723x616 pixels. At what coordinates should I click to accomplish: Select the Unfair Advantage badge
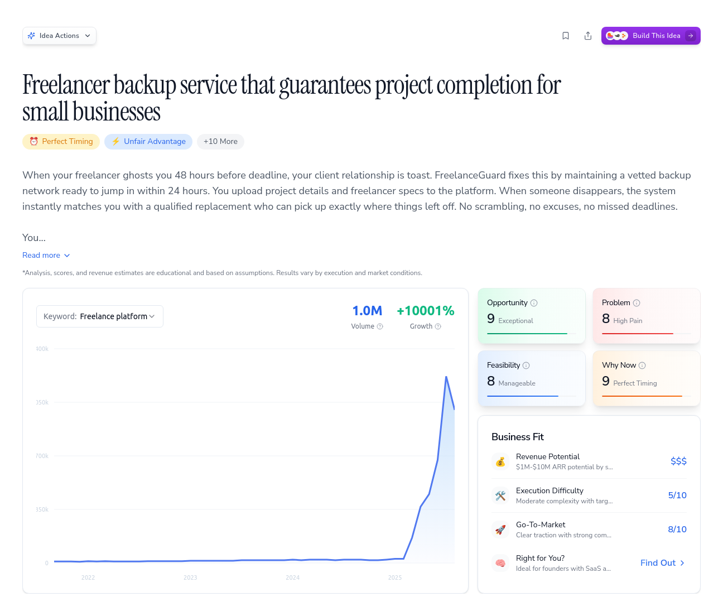click(x=148, y=142)
